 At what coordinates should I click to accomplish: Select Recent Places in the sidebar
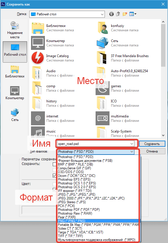pos(15,30)
